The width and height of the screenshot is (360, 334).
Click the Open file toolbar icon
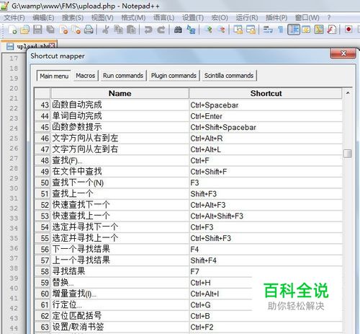coord(24,30)
